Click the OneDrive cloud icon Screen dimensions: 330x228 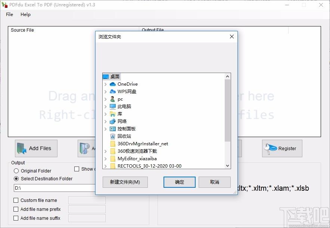(113, 84)
